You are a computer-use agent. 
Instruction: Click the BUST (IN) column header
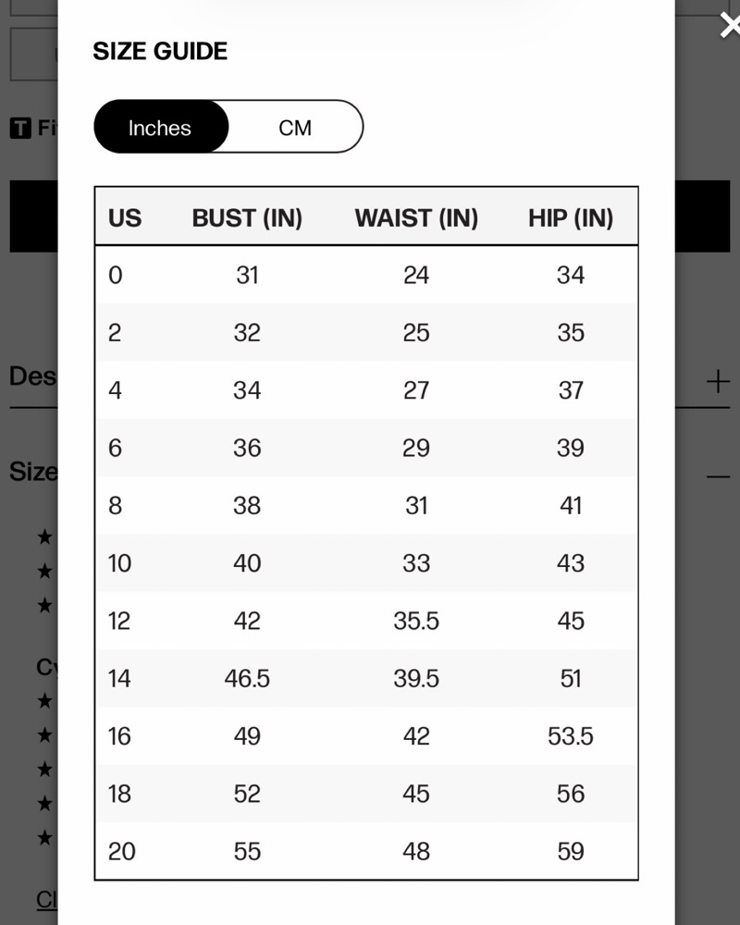[x=247, y=217]
